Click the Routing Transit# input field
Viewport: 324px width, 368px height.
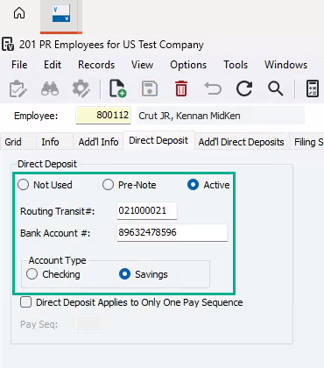point(147,210)
